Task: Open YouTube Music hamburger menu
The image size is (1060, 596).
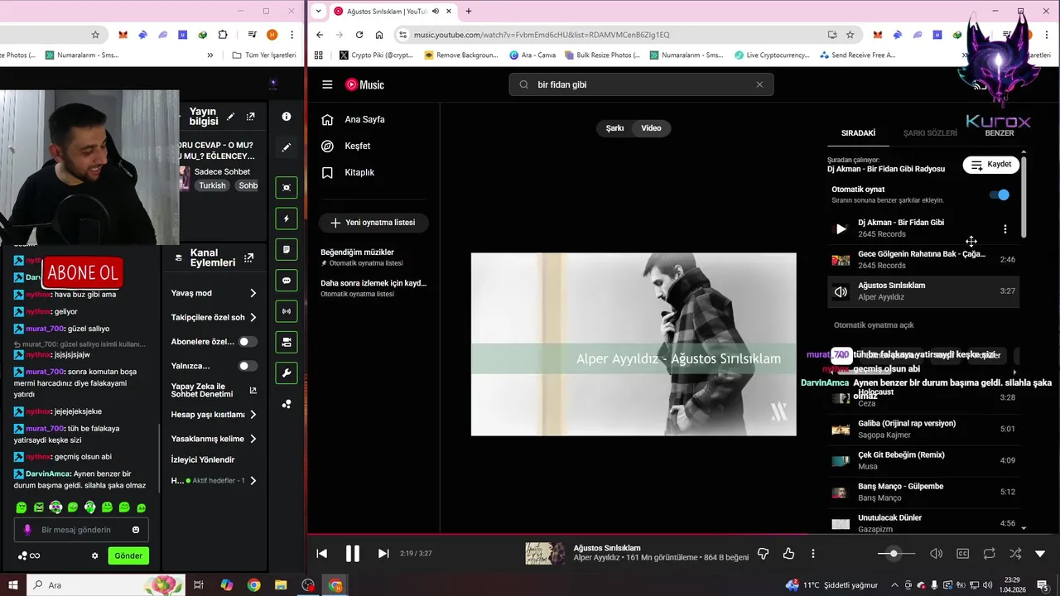Action: 327,84
